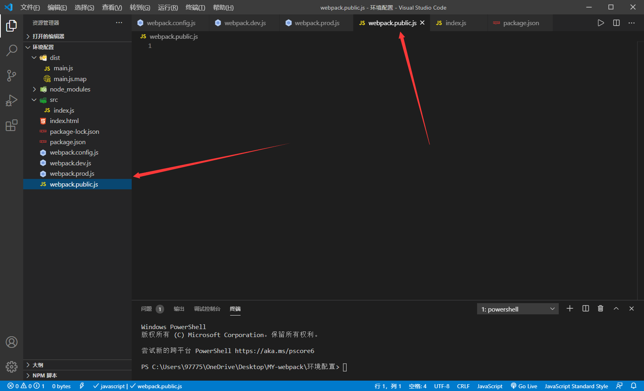Switch to 问题 problems panel tab
The height and width of the screenshot is (391, 644).
coord(152,309)
